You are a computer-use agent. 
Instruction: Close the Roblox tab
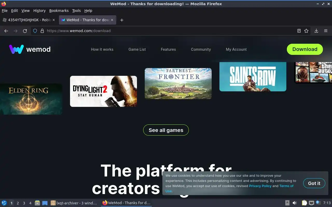tap(54, 20)
